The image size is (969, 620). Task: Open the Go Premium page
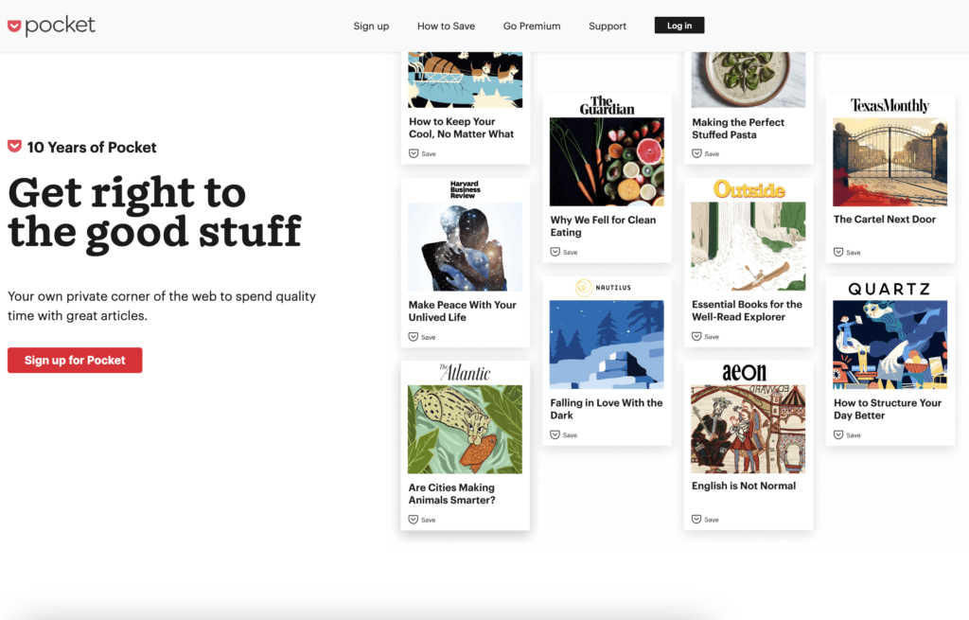pos(532,26)
